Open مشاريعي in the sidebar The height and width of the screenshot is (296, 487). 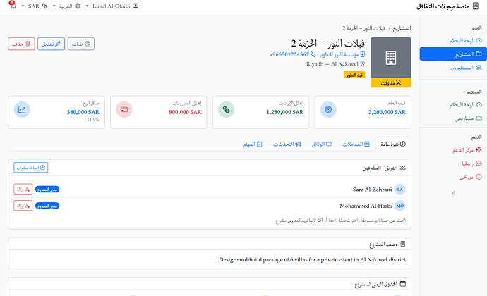coord(469,118)
